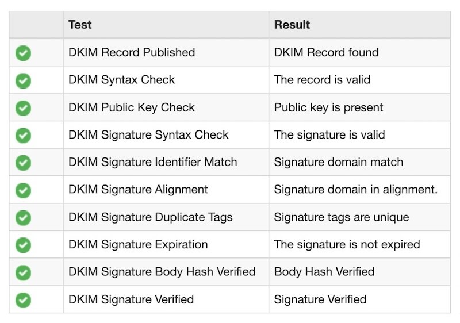Select the DKIM Record Published test name

[x=132, y=52]
